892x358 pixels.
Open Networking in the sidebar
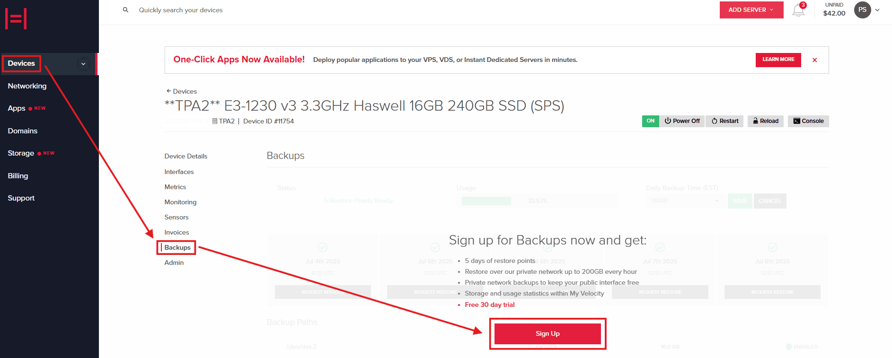coord(27,86)
